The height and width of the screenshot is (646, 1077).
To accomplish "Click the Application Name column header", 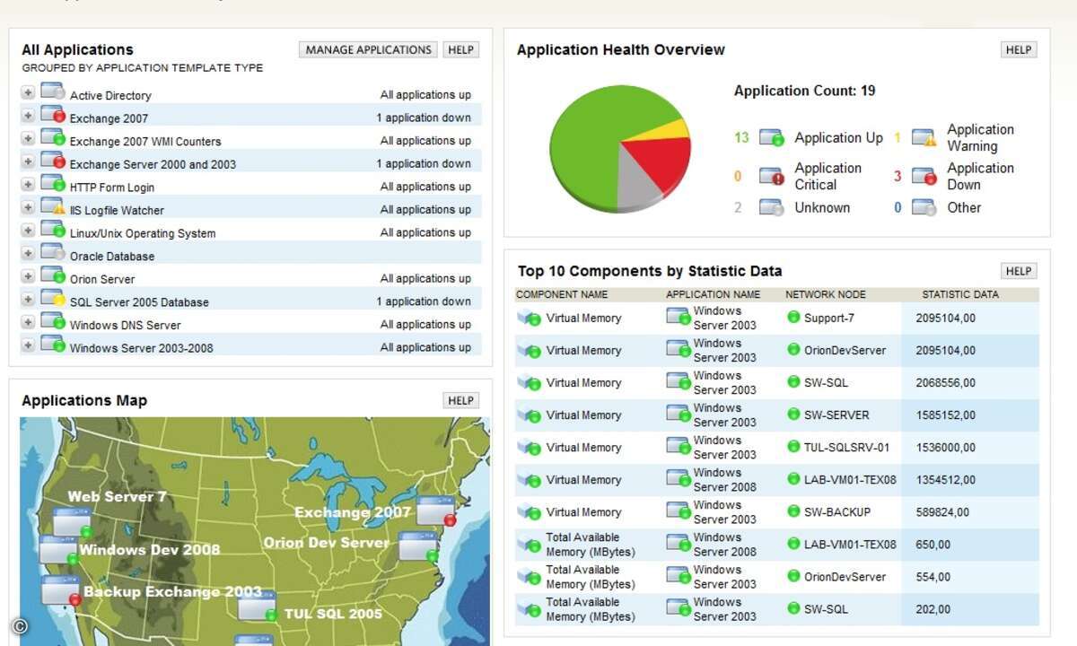I will pos(713,294).
